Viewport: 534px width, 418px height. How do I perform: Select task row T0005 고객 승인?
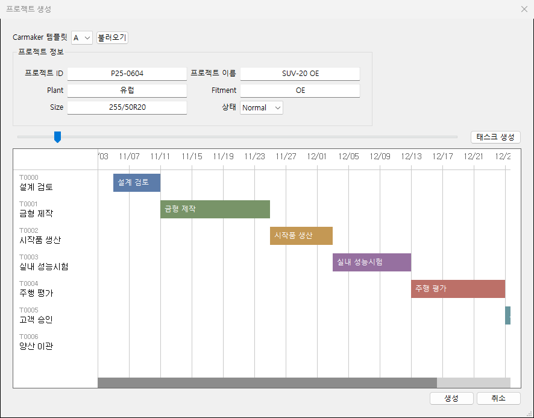[x=55, y=315]
